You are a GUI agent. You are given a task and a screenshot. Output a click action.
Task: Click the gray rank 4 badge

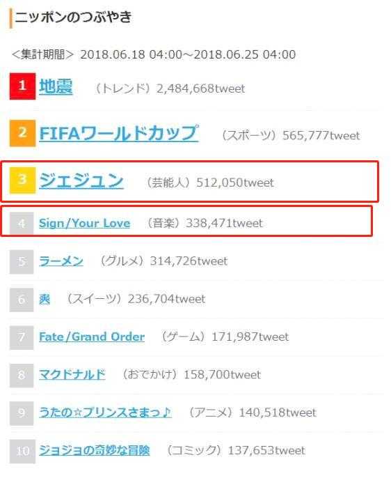[22, 224]
